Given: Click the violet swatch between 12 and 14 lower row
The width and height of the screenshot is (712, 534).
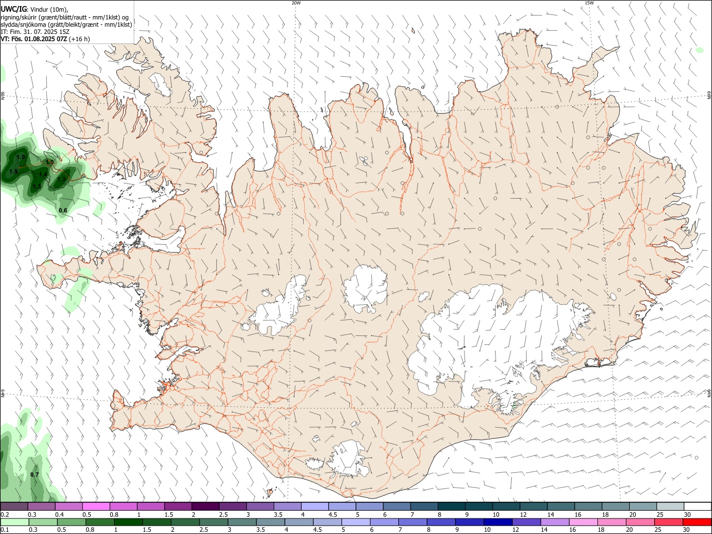Looking at the screenshot, I should pyautogui.click(x=526, y=522).
